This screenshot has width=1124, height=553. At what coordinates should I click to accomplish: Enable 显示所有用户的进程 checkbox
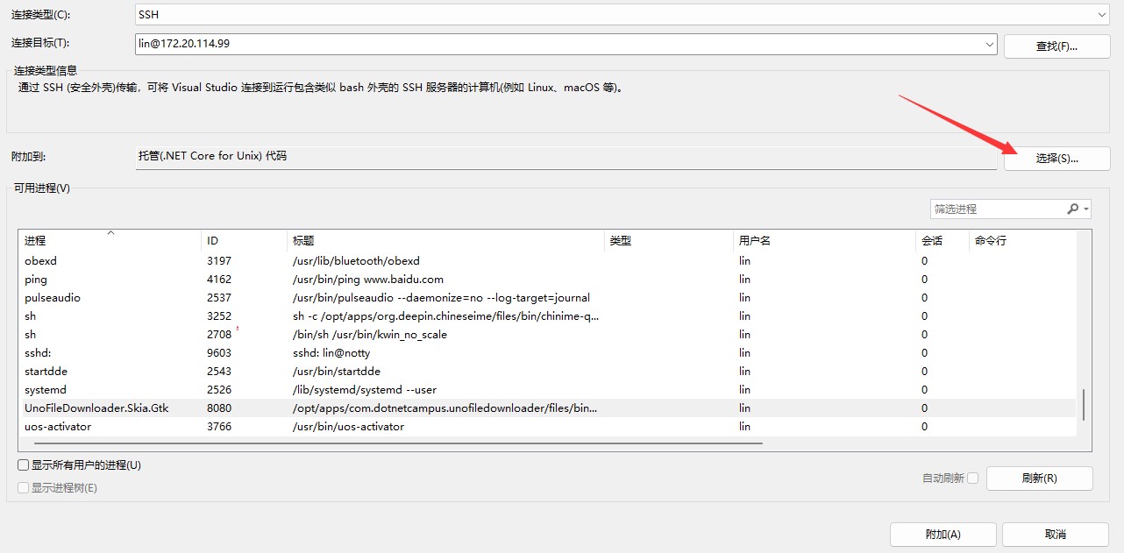(x=21, y=464)
